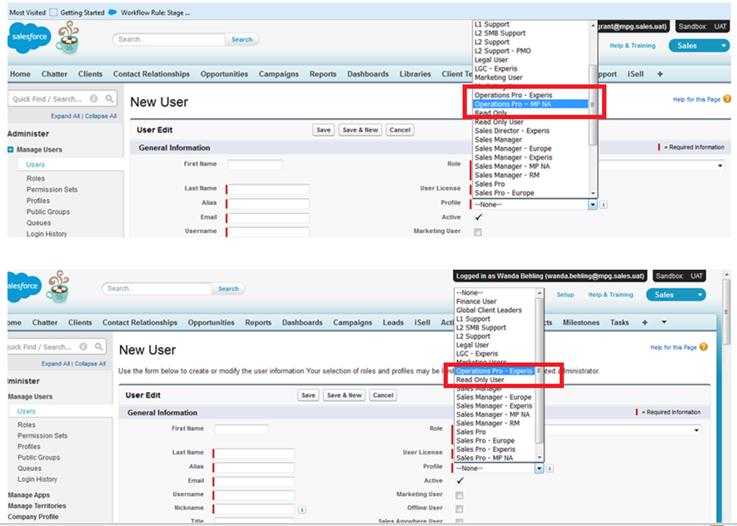Select Global Client Leaders profile option
The height and width of the screenshot is (526, 737).
click(490, 310)
